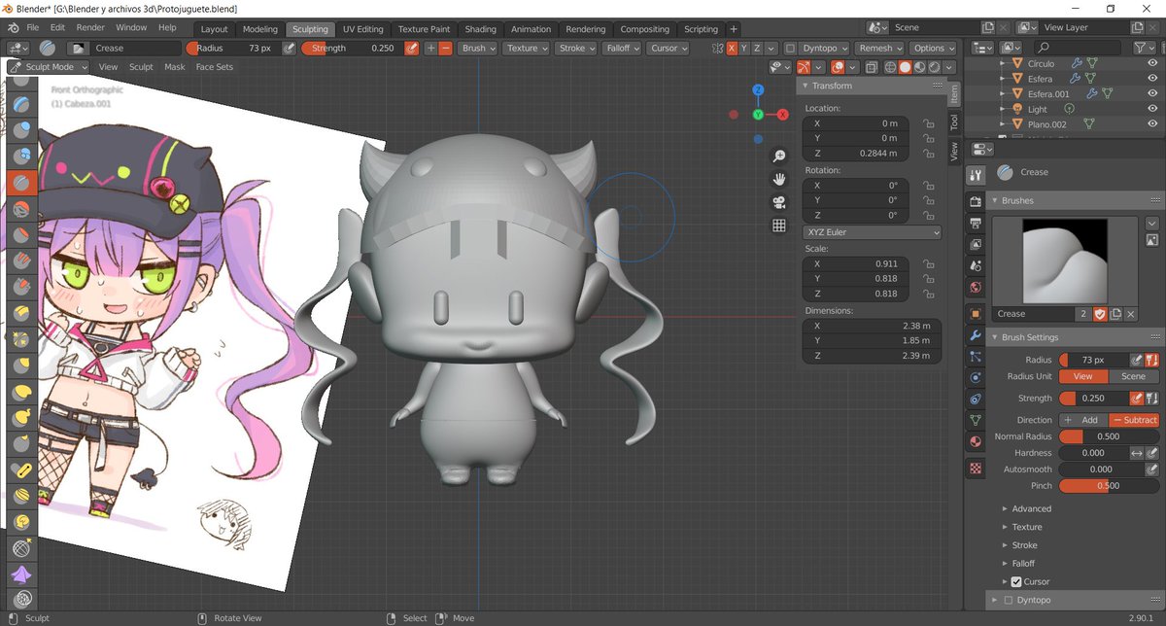Open the Particles properties icon
This screenshot has height=626, width=1166.
pyautogui.click(x=977, y=356)
